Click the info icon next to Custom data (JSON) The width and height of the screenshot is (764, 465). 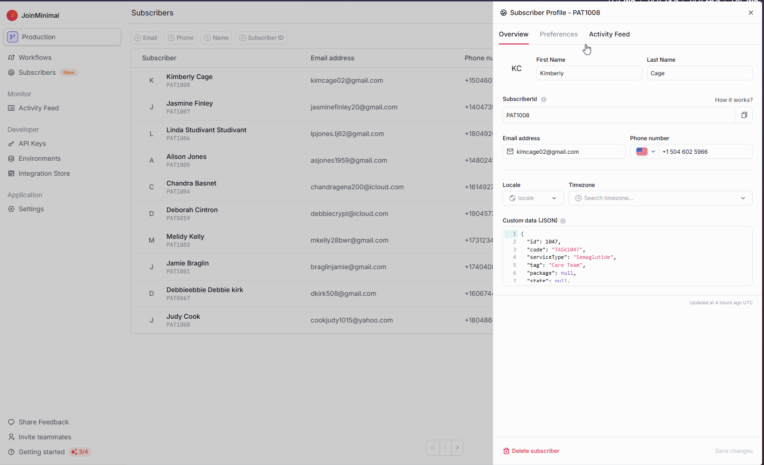[x=563, y=221]
